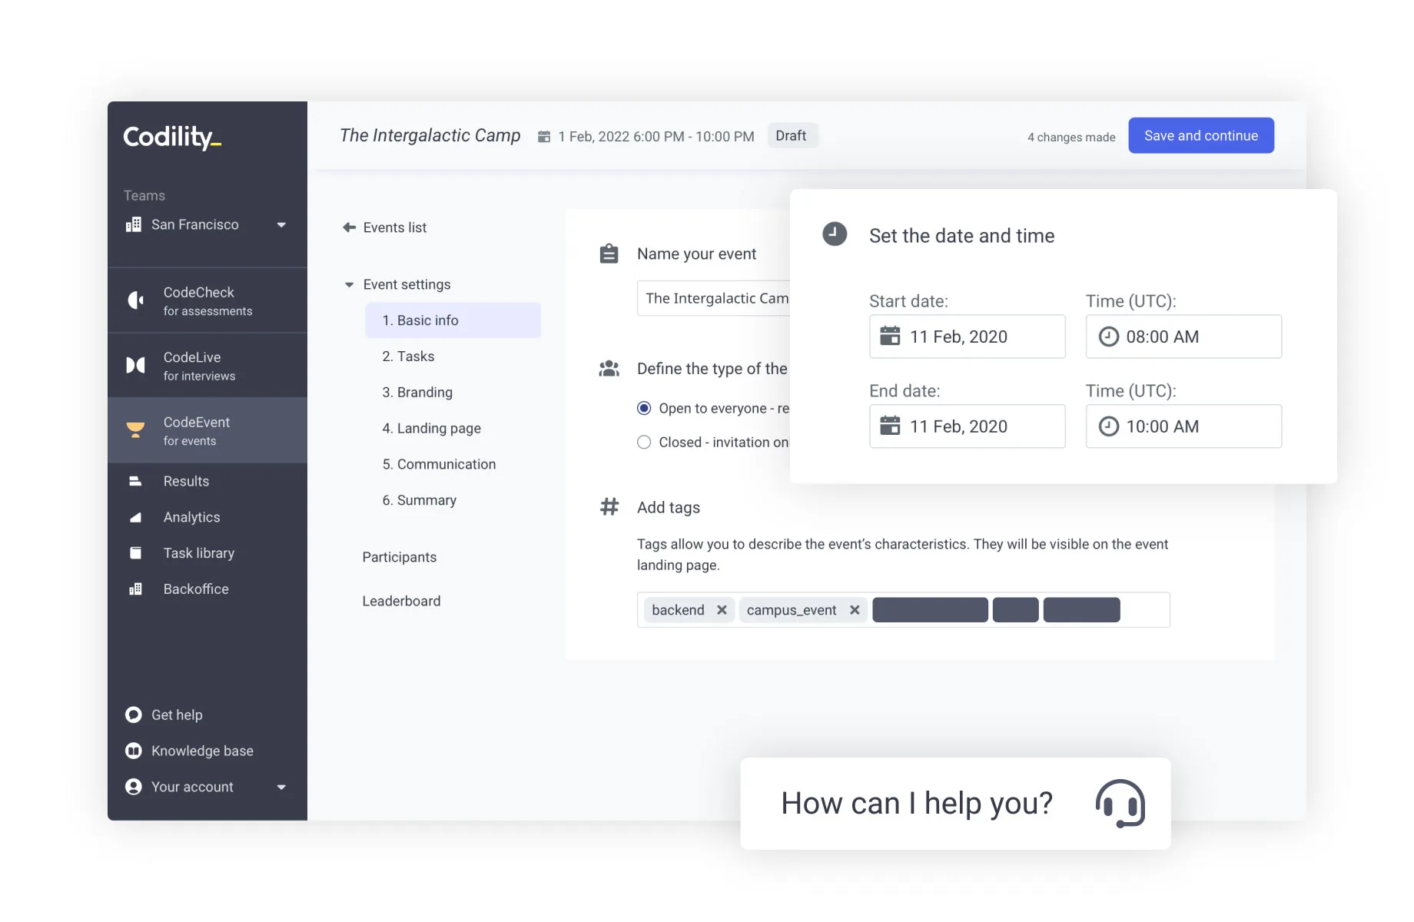The image size is (1414, 922).
Task: Click the headset support icon
Action: click(1120, 804)
